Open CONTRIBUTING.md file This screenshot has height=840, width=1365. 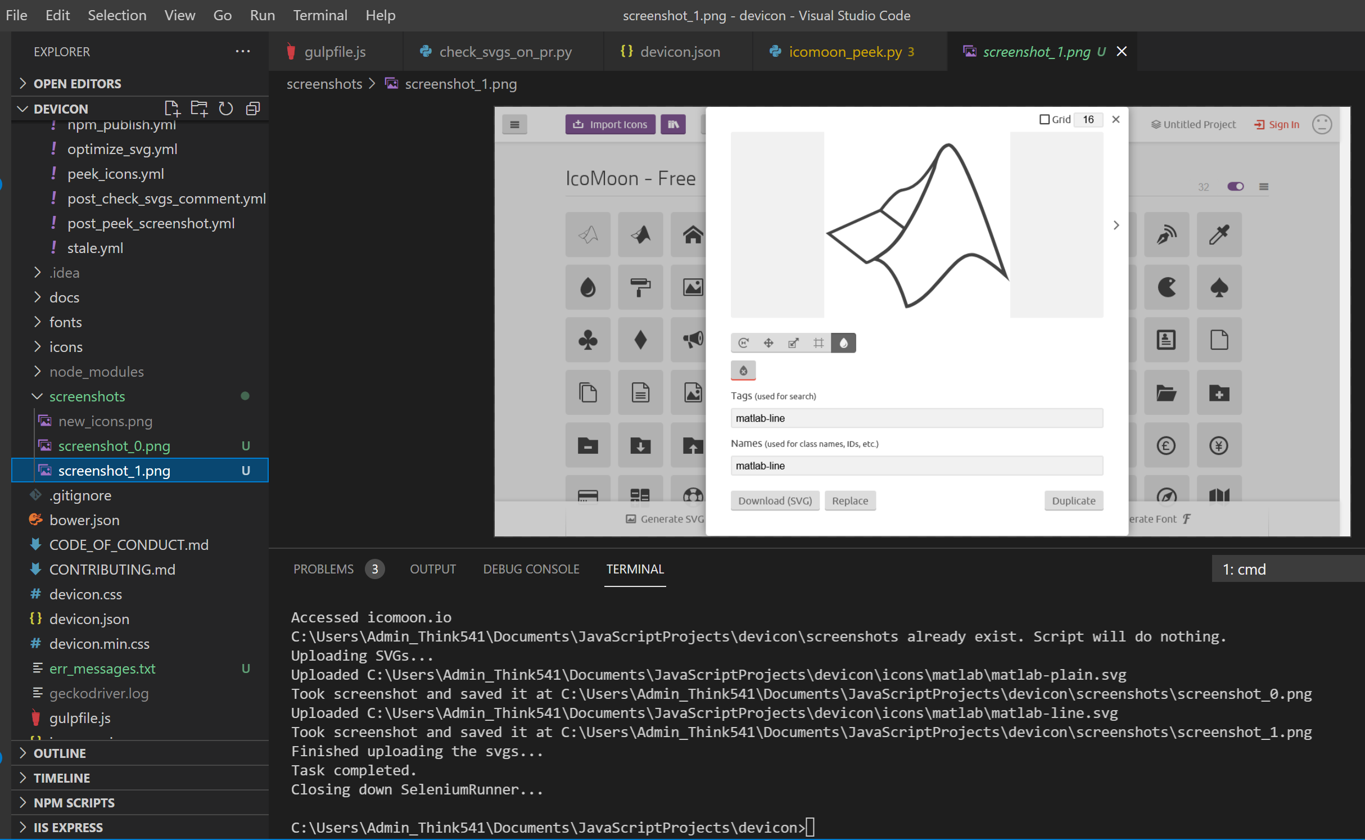140,570
